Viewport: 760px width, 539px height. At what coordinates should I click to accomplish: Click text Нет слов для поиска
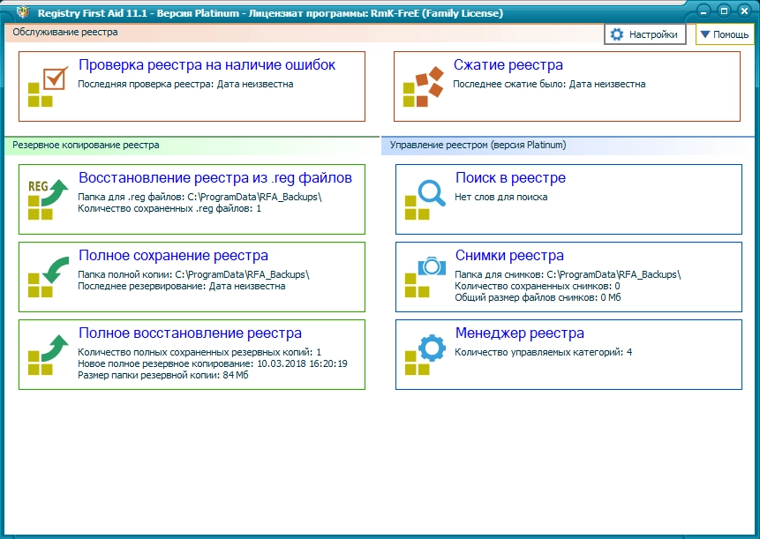(501, 197)
